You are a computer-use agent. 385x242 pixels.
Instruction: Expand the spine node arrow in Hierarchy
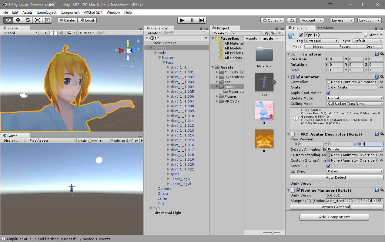(168, 174)
